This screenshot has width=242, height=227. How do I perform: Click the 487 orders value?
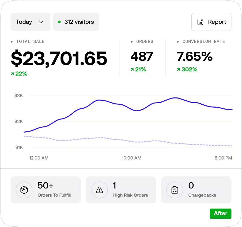[x=142, y=57]
